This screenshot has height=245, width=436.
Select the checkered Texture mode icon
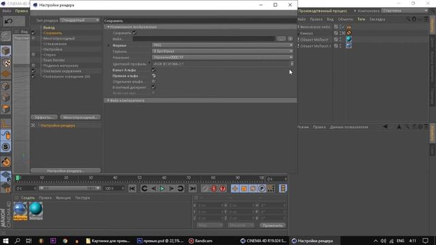click(6, 63)
